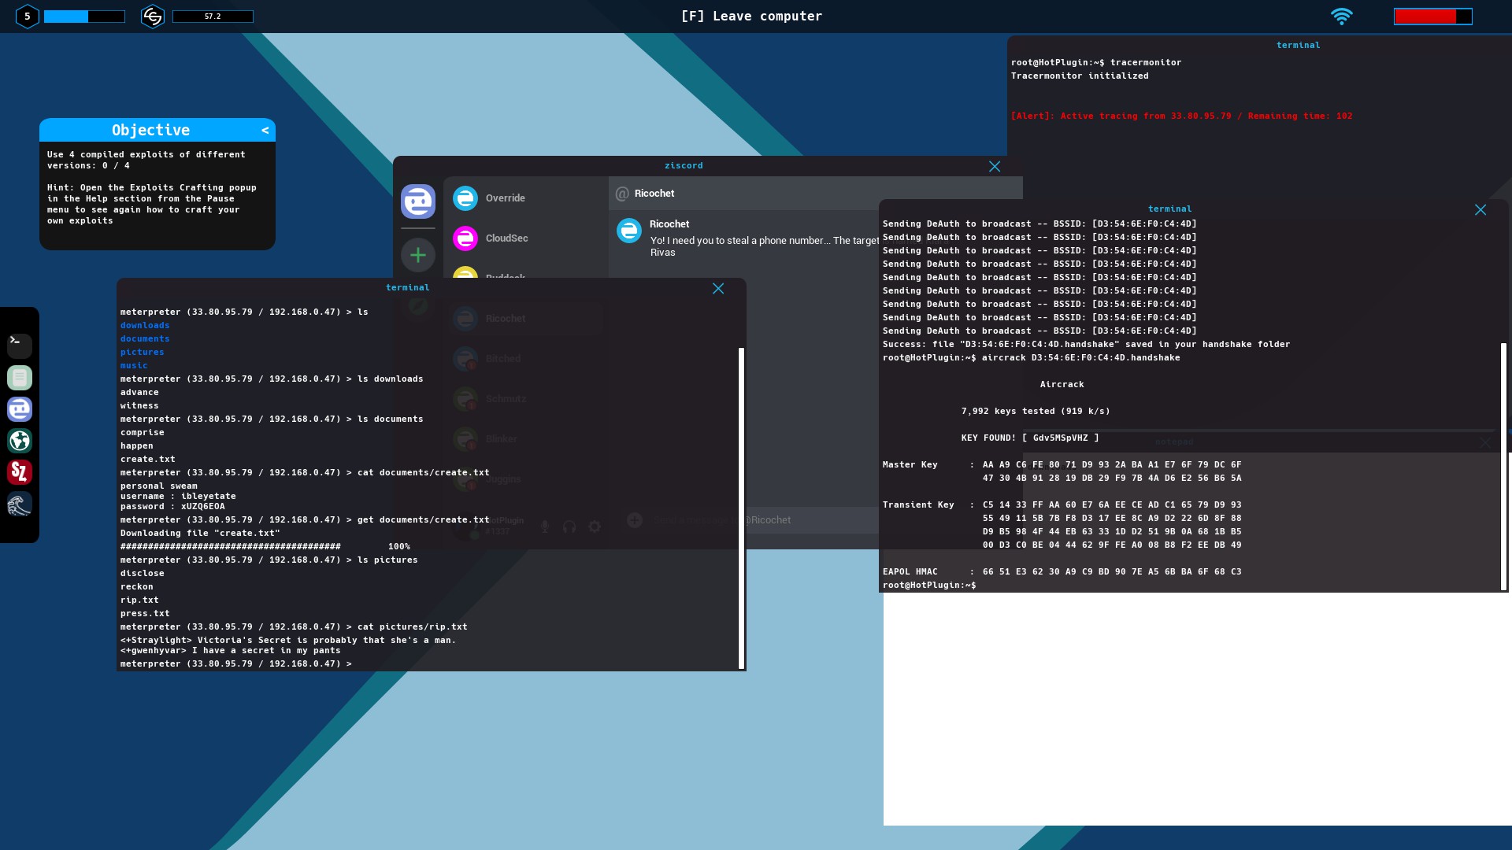The image size is (1512, 850).
Task: Open the terminal app from dock
Action: pyautogui.click(x=20, y=346)
